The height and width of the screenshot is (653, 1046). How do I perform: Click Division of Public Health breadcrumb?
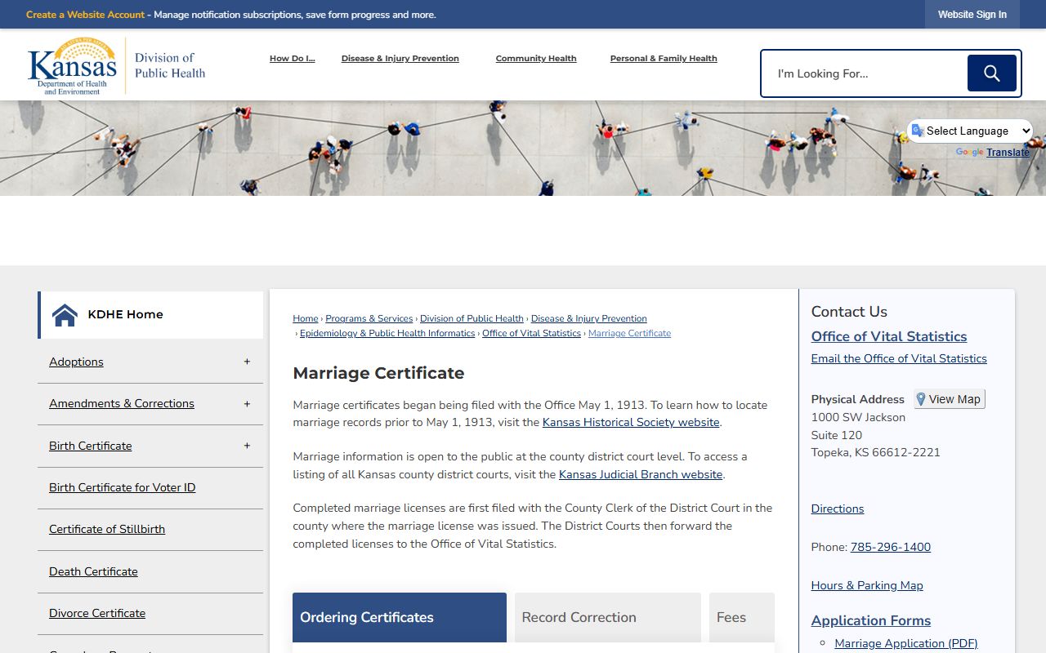[472, 318]
